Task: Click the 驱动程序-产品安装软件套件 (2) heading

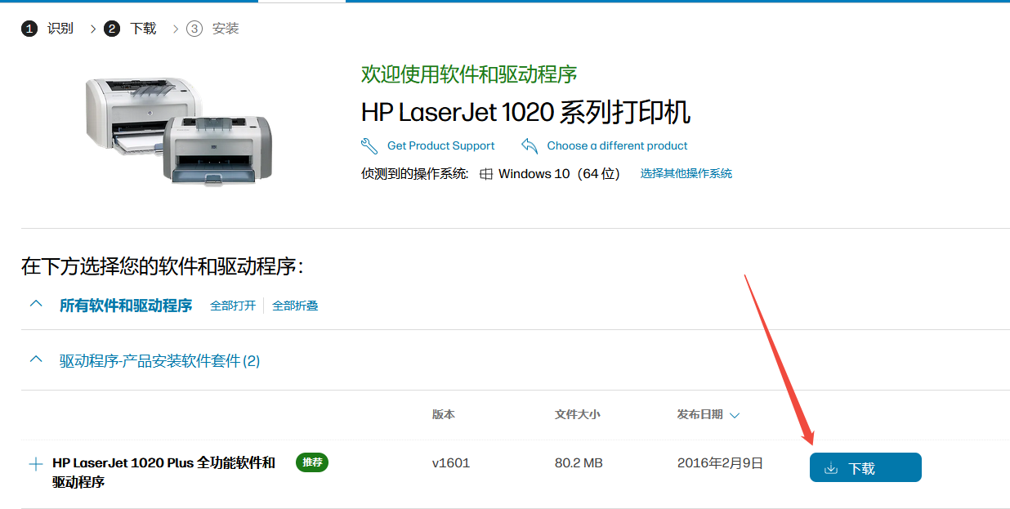Action: click(160, 360)
